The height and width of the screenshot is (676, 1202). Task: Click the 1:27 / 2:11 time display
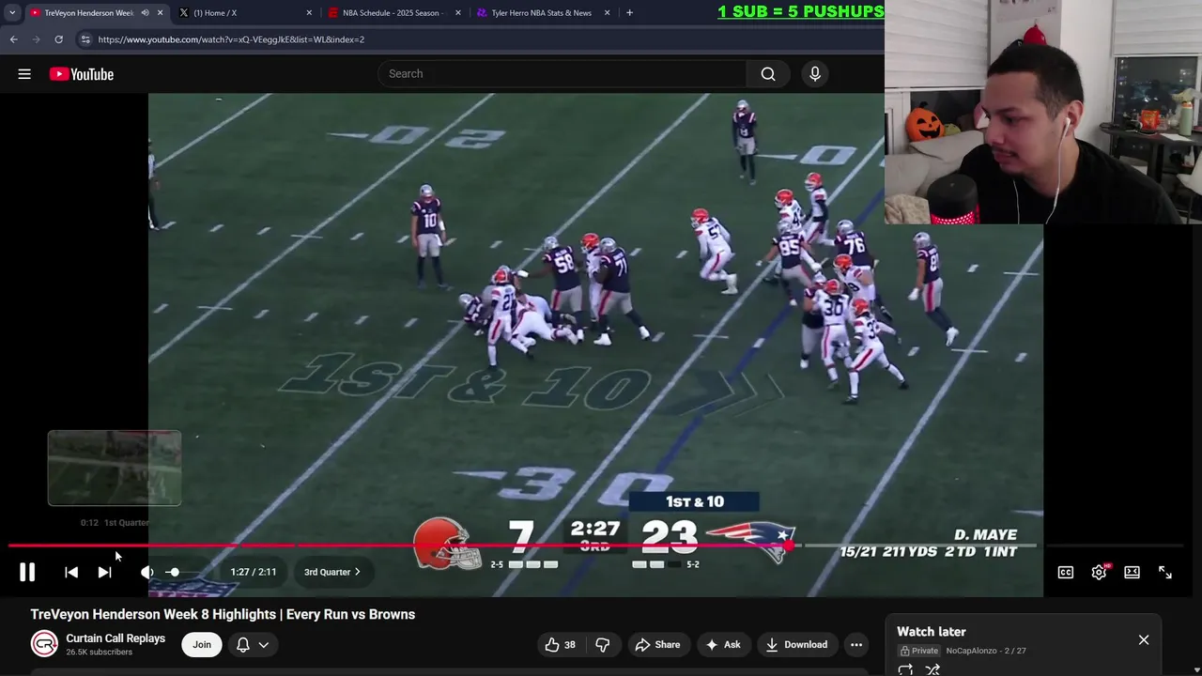254,572
